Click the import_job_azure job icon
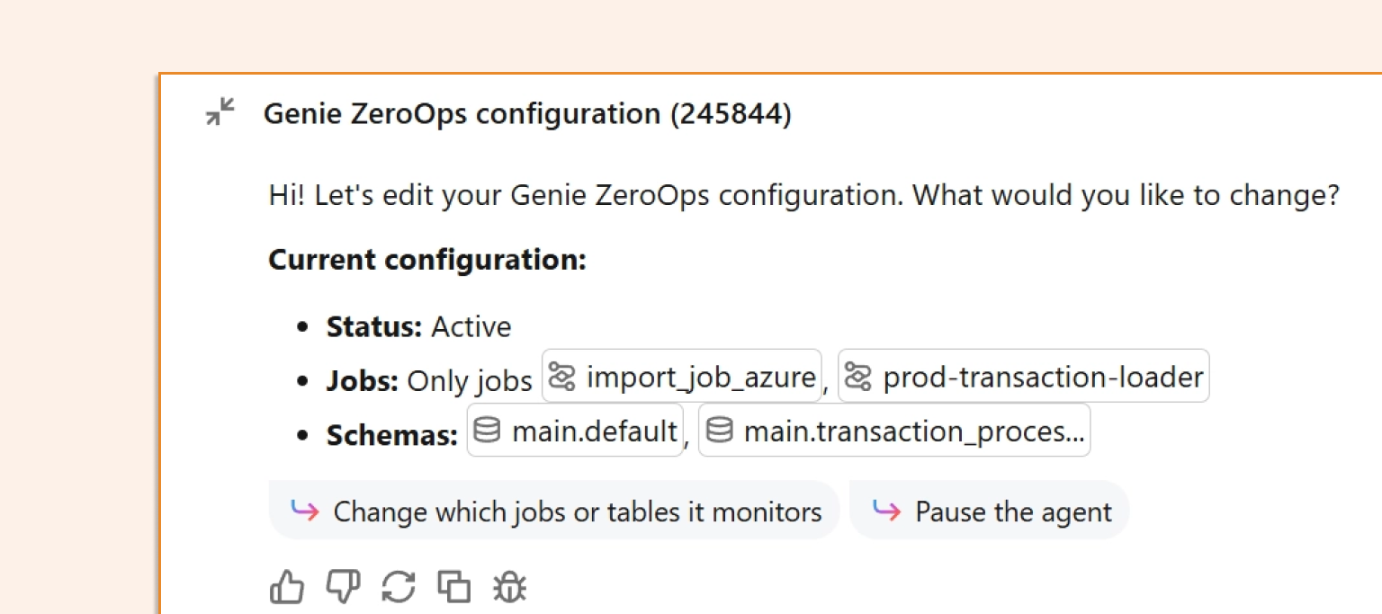This screenshot has height=614, width=1382. [561, 377]
